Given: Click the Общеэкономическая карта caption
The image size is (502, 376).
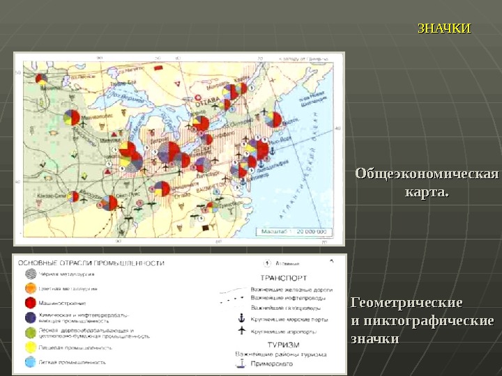Looking at the screenshot, I should [x=427, y=183].
